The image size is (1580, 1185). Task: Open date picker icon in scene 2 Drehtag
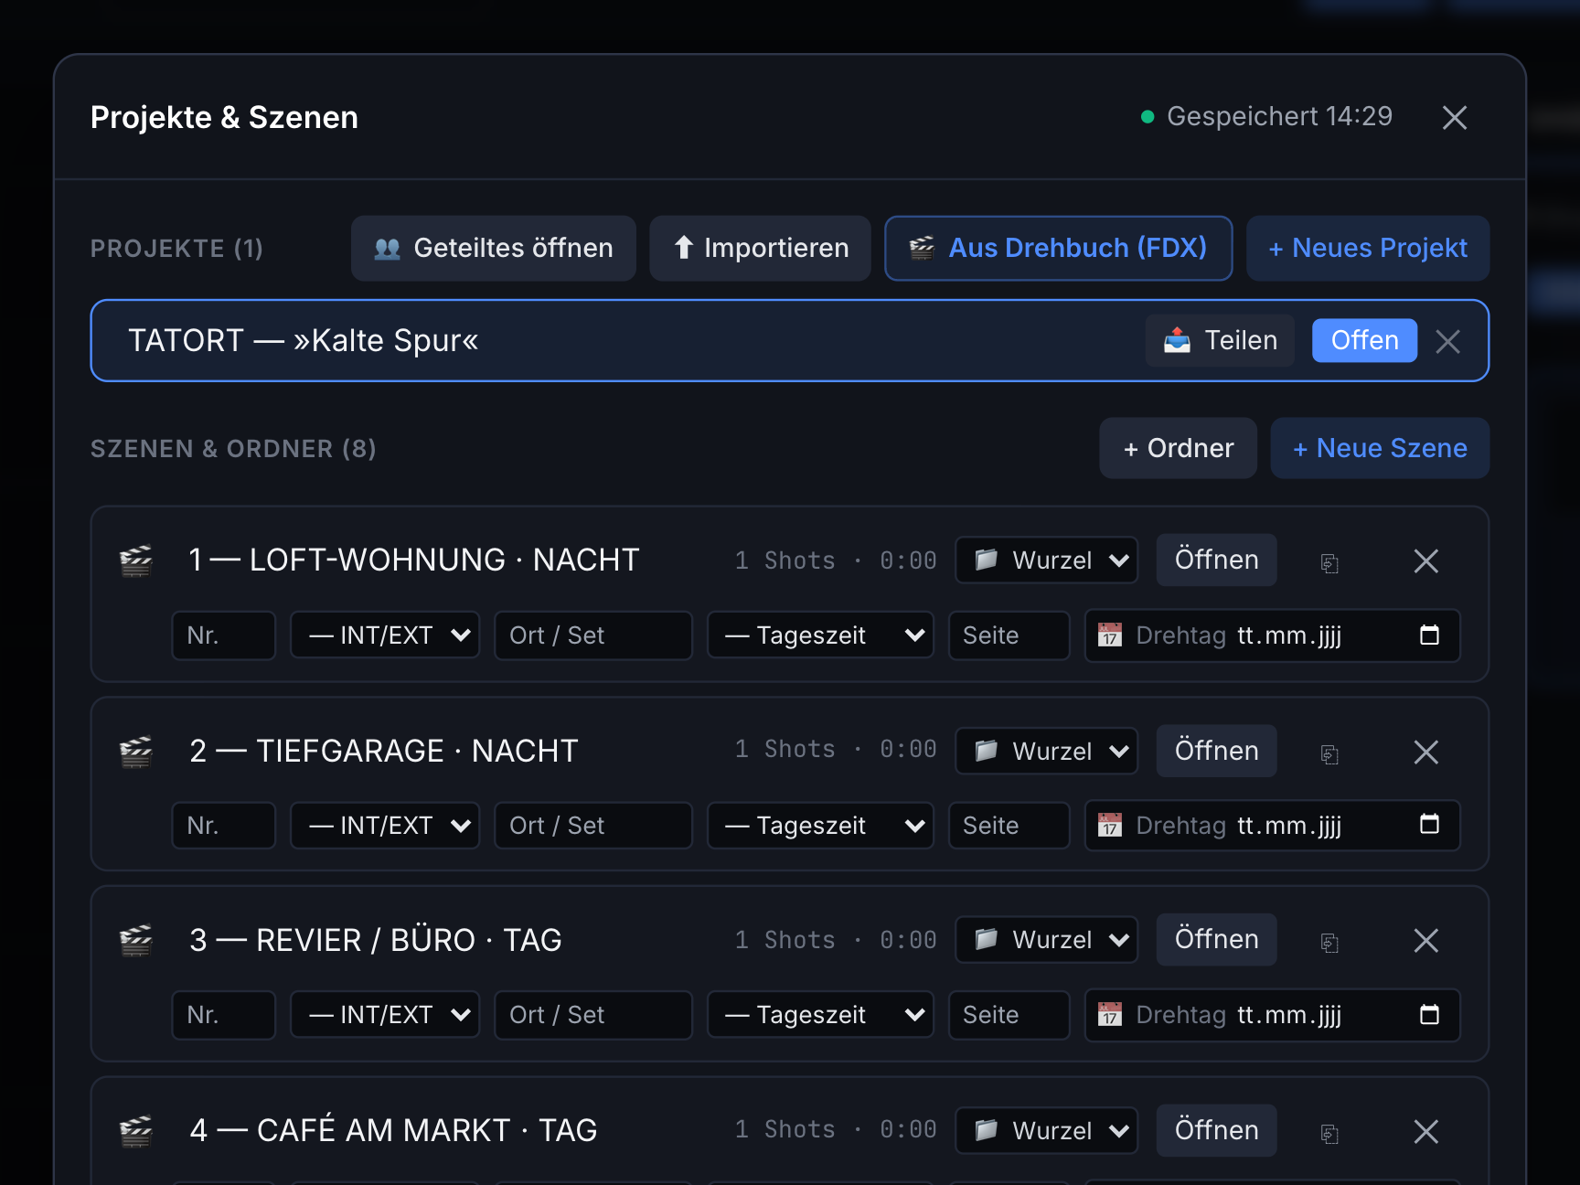pos(1429,825)
